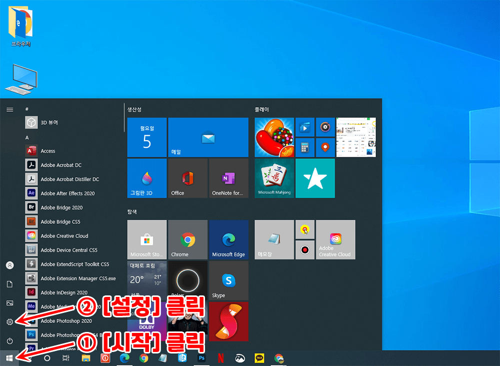Launch the Chrome tile

[x=187, y=239]
